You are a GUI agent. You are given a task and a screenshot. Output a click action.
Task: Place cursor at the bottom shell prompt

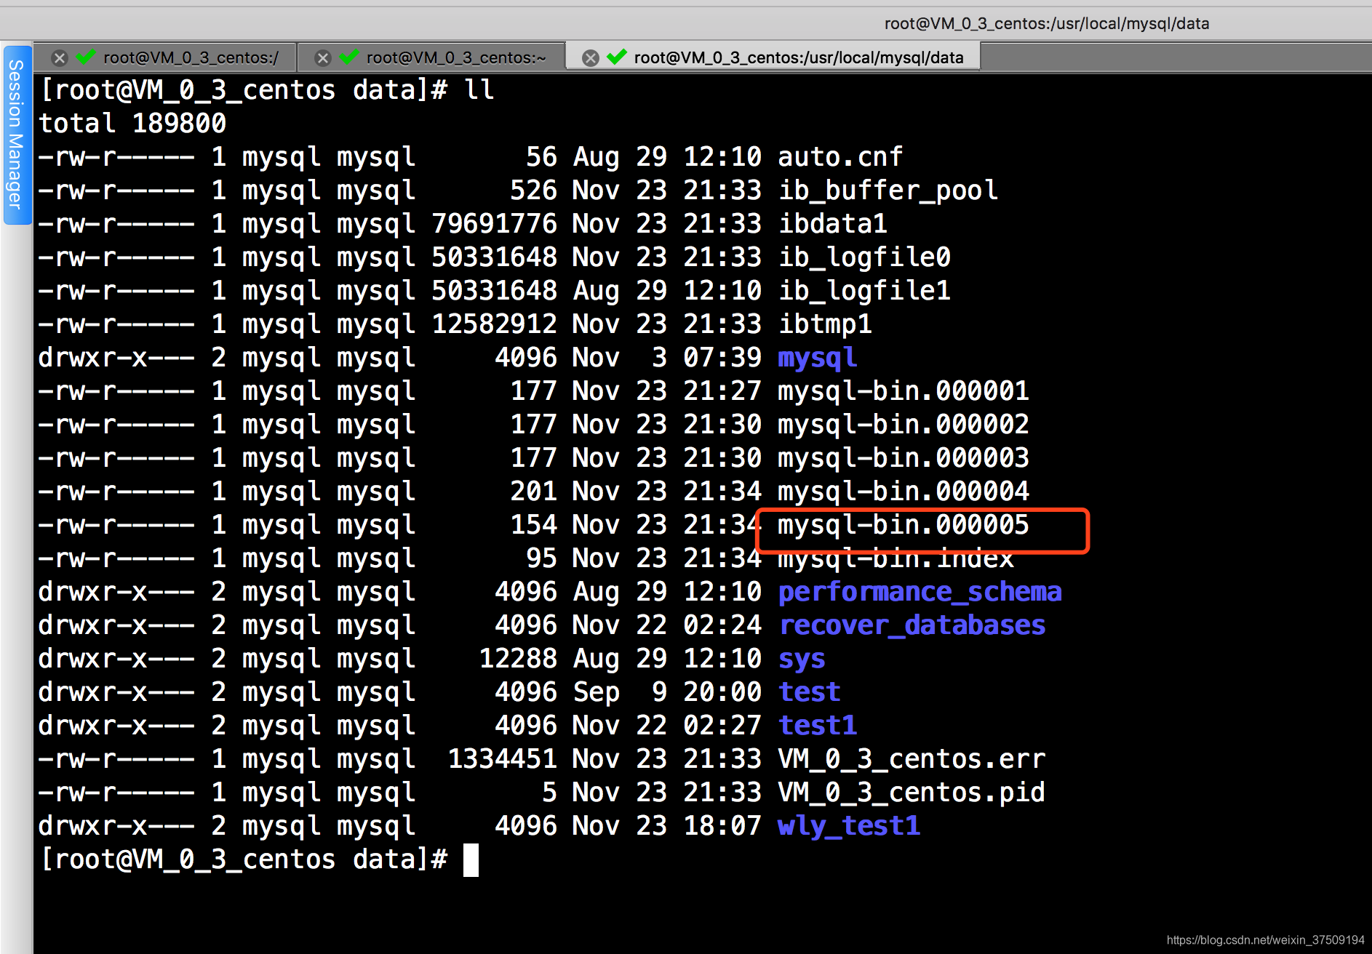coord(471,859)
